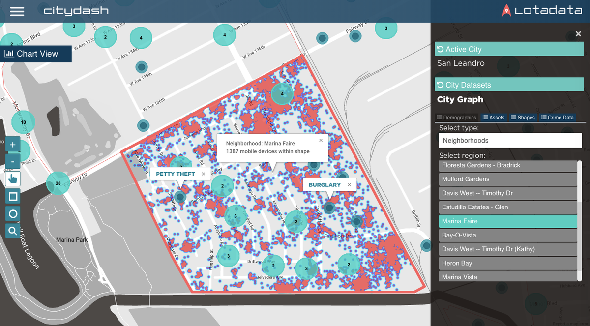This screenshot has width=590, height=326.
Task: Select the hand pan tool
Action: (x=12, y=178)
